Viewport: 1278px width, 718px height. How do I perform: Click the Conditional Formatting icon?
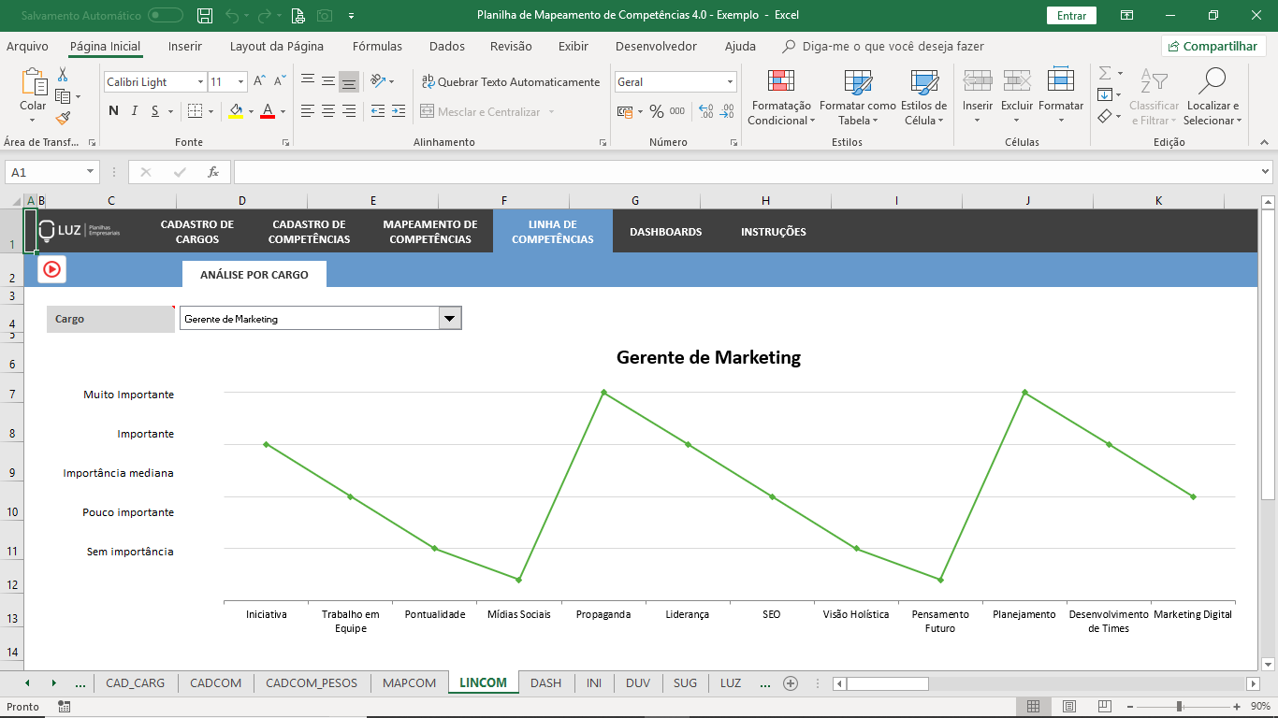pos(781,82)
